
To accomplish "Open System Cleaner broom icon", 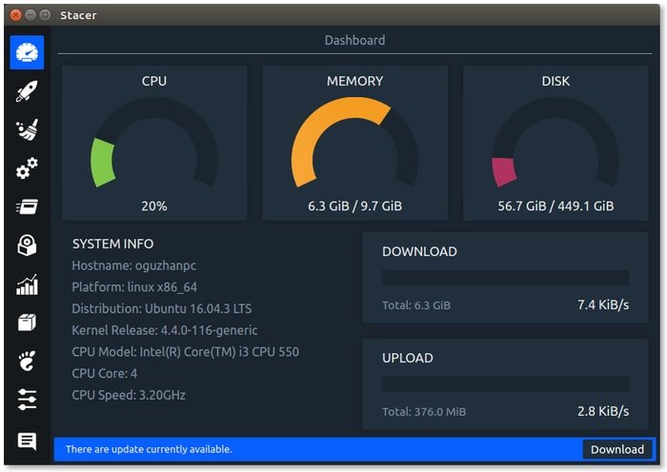I will [x=27, y=129].
